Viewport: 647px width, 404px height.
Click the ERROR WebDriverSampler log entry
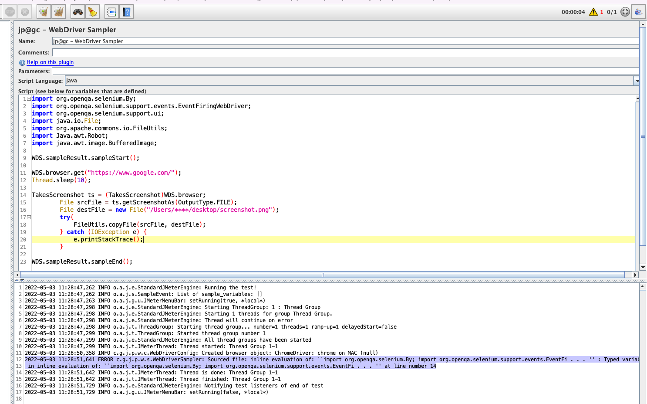[332, 360]
